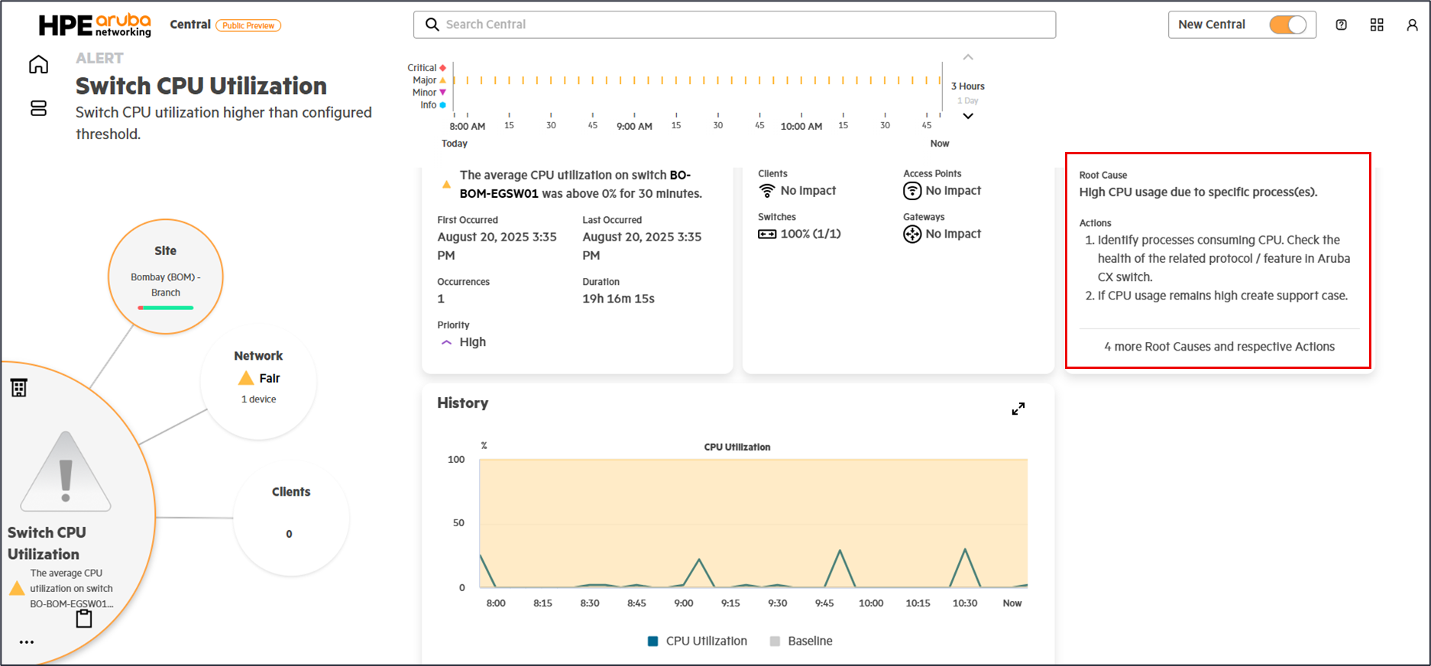The image size is (1431, 666).
Task: Click the clipboard icon under alert bubble
Action: pyautogui.click(x=84, y=619)
